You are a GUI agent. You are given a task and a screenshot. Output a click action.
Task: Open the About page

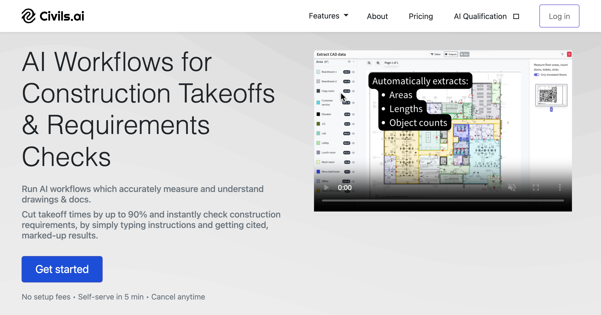pos(377,16)
